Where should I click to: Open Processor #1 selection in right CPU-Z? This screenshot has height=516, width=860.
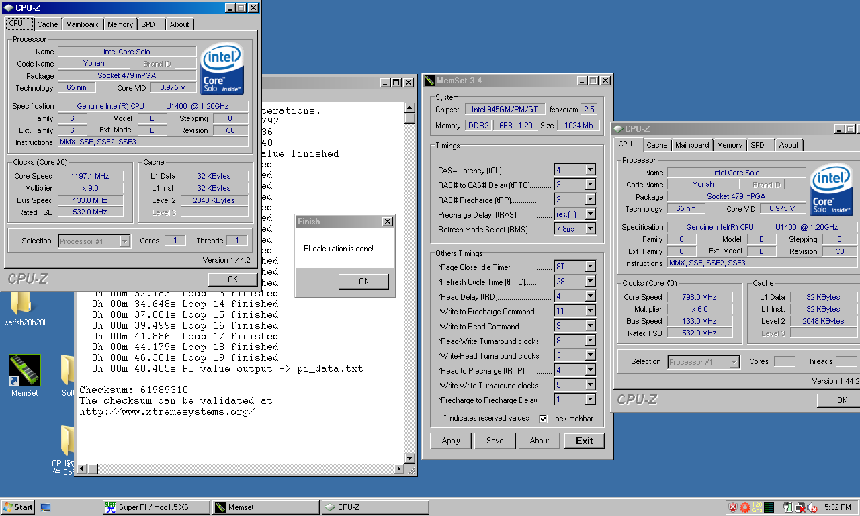click(x=703, y=361)
